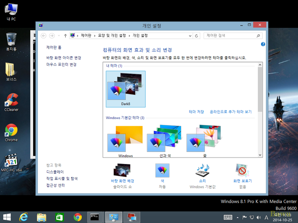Select the MPC-HC x64 desktop shortcut

11,163
